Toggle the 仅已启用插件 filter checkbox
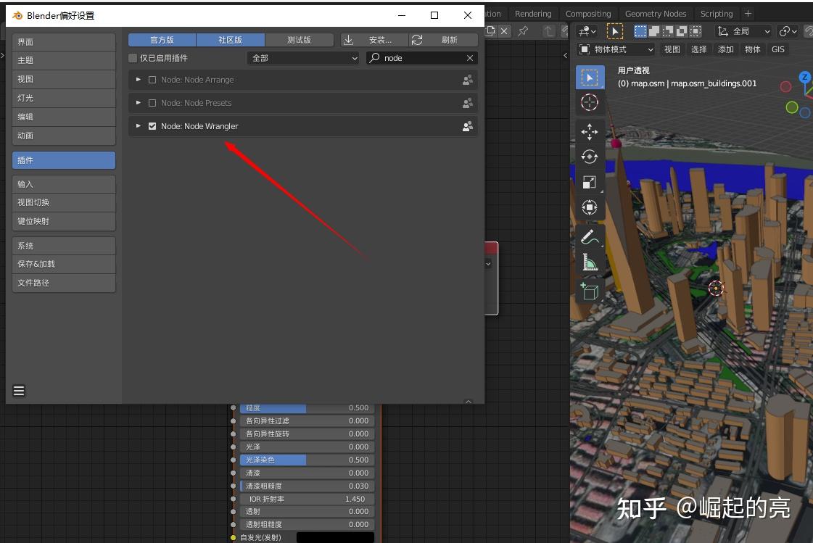This screenshot has height=543, width=813. [x=132, y=57]
